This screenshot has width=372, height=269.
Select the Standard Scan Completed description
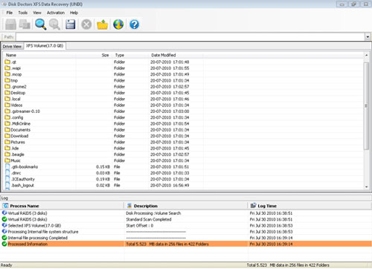click(149, 219)
